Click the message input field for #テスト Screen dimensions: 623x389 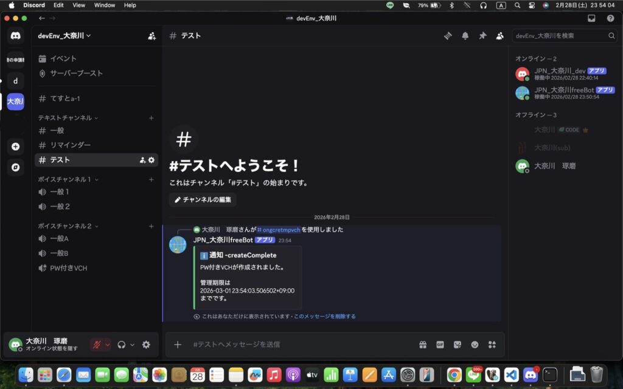(298, 345)
